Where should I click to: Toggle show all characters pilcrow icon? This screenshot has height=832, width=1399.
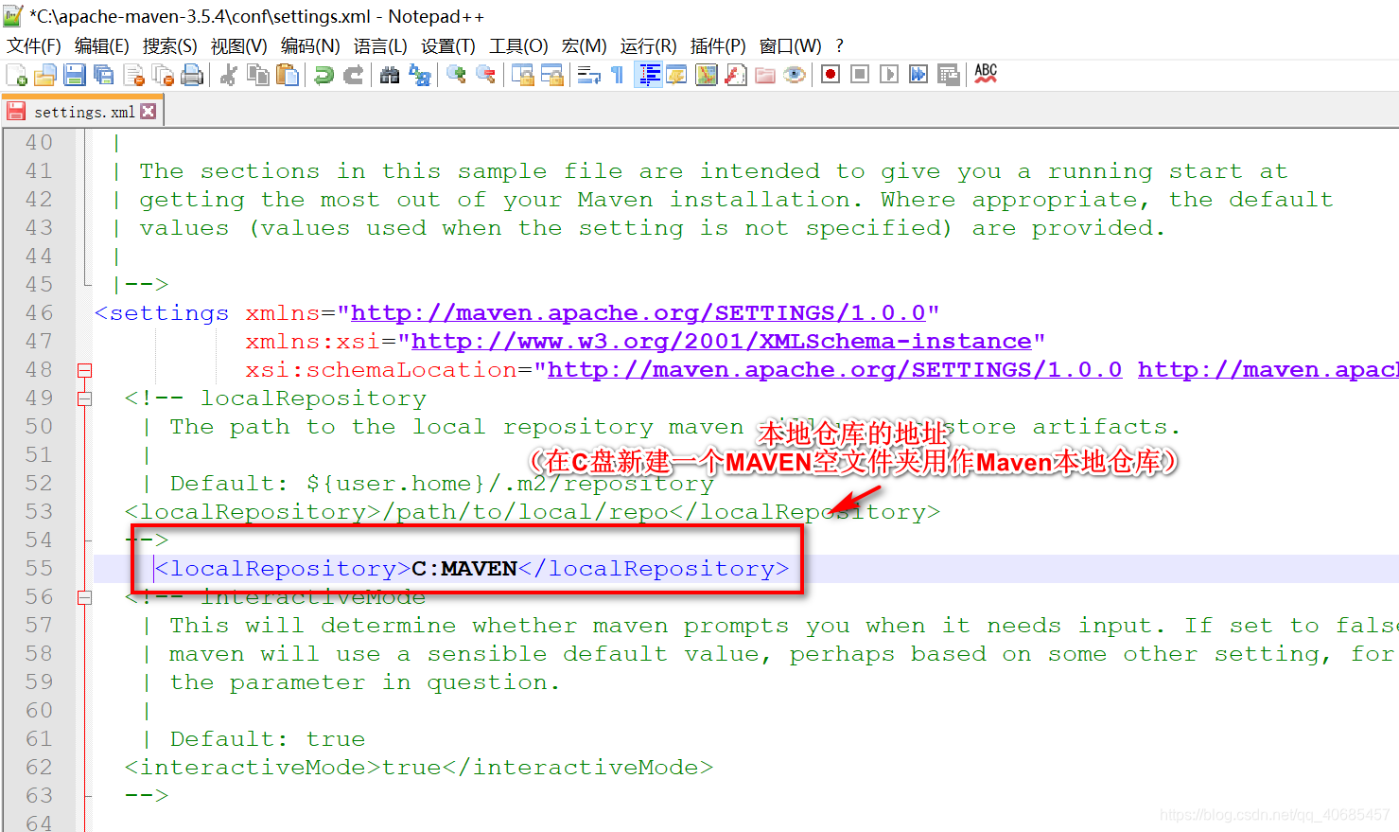pos(618,75)
